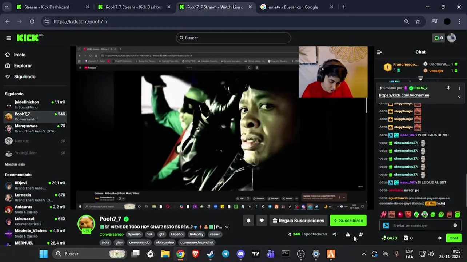Select Pooh7_7 channel in the sidebar

(x=35, y=116)
